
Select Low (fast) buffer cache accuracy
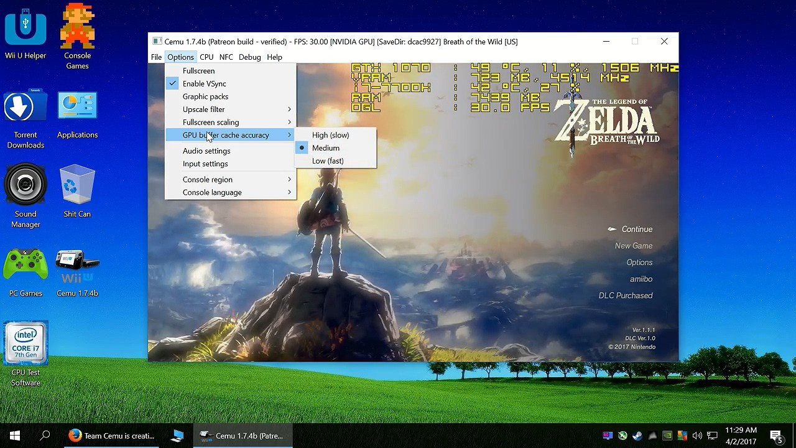click(x=336, y=161)
